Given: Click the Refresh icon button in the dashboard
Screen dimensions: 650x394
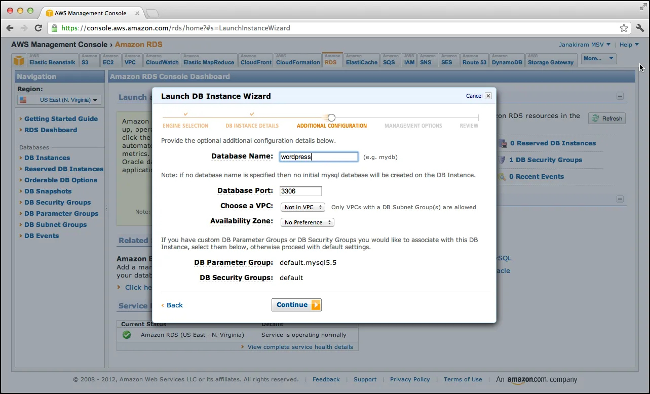Looking at the screenshot, I should point(607,119).
